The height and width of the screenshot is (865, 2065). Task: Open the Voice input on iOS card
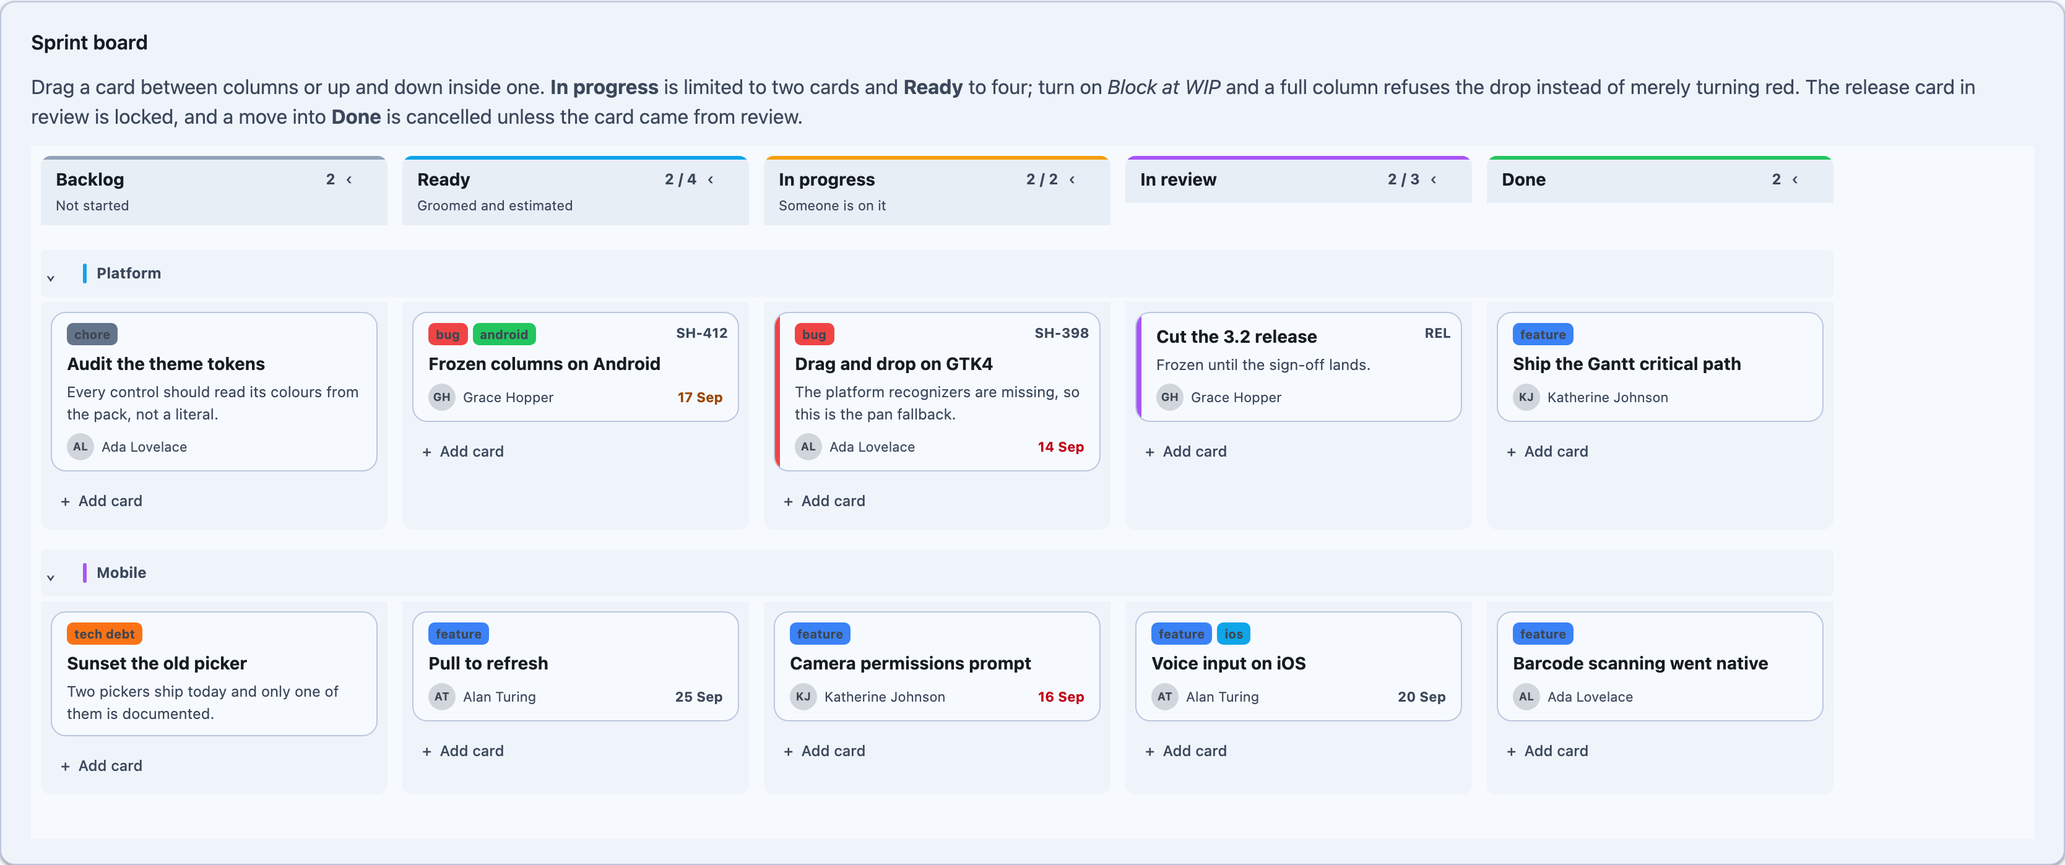(1299, 666)
